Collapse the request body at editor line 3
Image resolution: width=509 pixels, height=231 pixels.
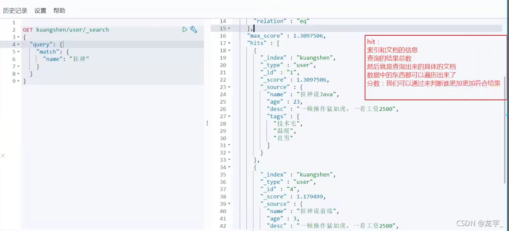click(x=18, y=37)
